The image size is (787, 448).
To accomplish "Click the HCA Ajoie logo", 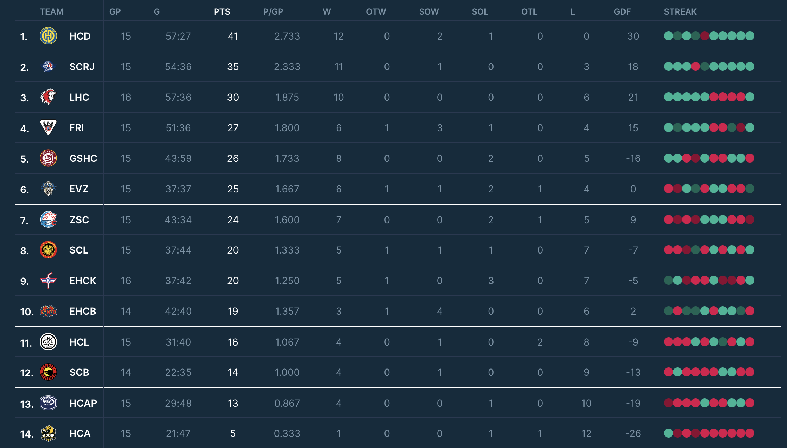I will click(x=48, y=433).
